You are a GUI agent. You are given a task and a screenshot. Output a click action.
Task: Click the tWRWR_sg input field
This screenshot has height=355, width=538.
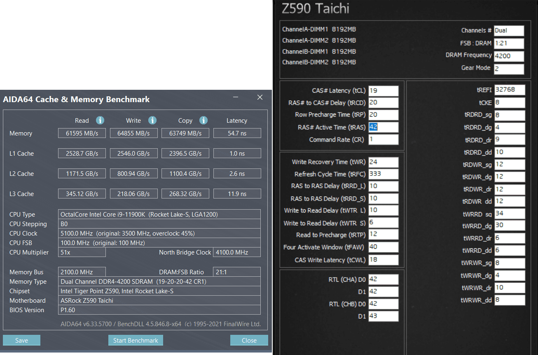tap(510, 263)
